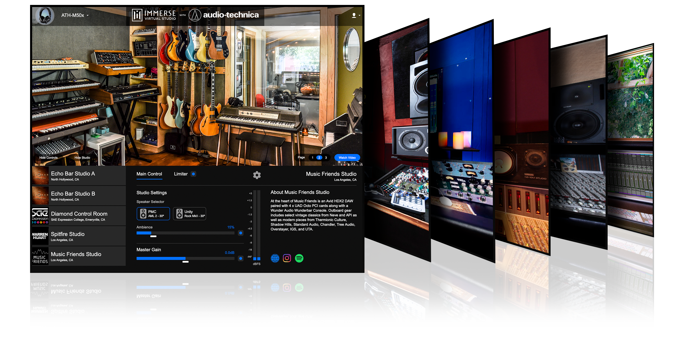The width and height of the screenshot is (674, 354).
Task: Click the dBFS level meter
Action: point(257,225)
